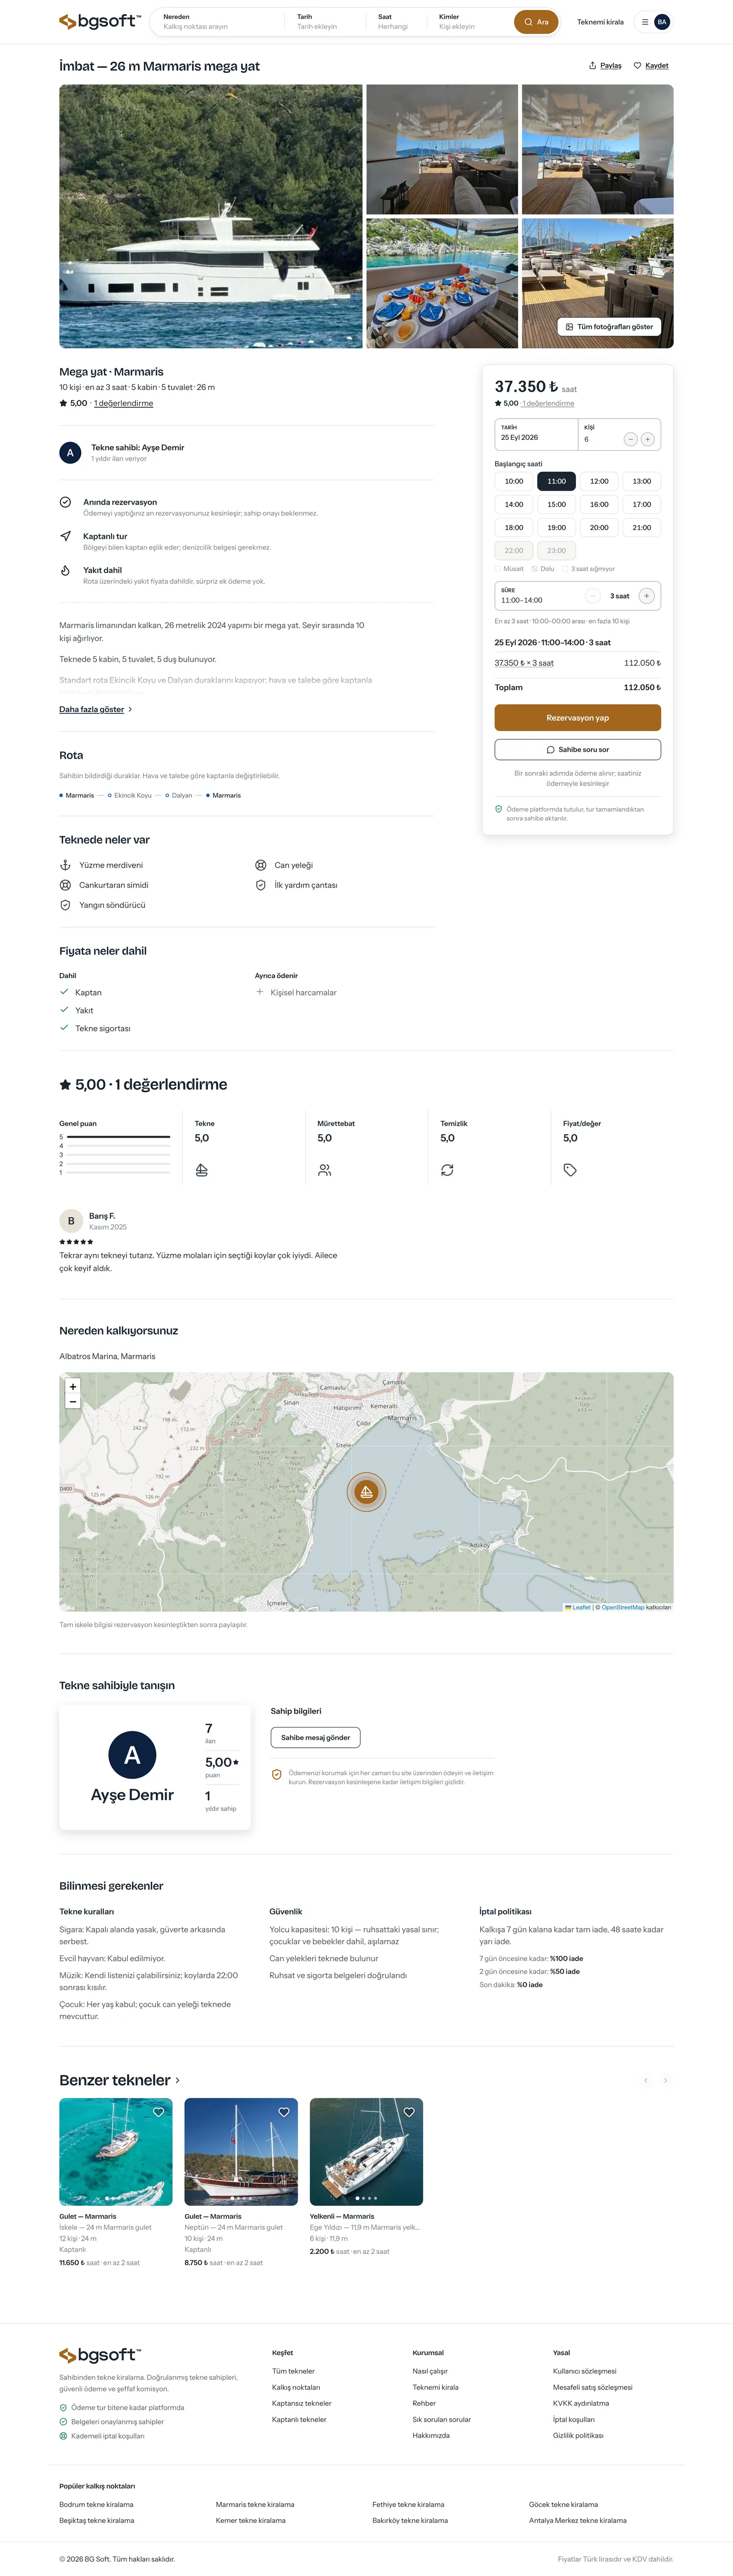The image size is (733, 2576).
Task: Open the Kimler guests selector
Action: (470, 22)
